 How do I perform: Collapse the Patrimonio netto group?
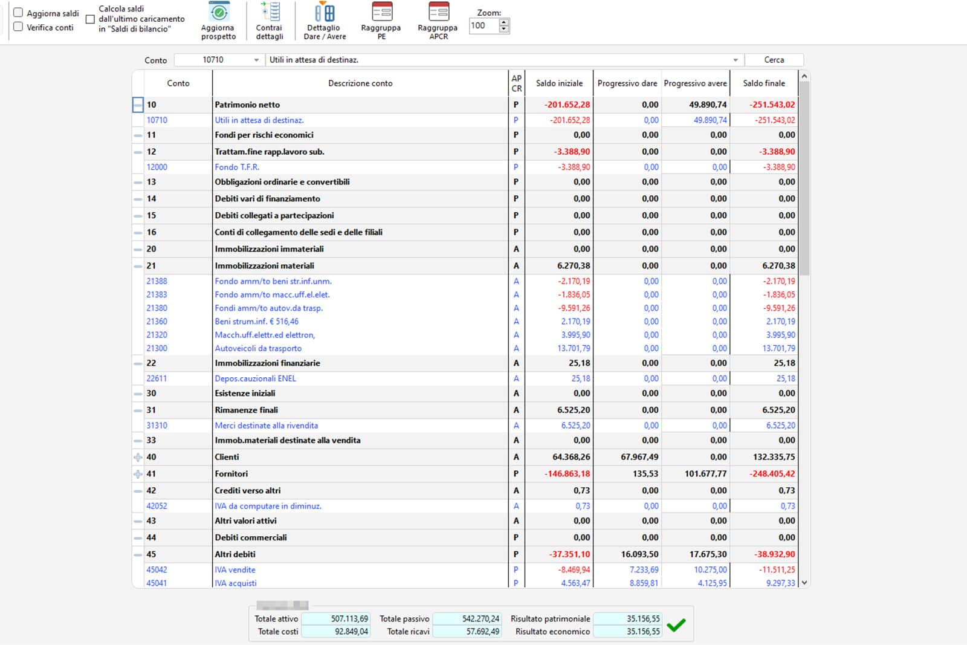click(x=138, y=105)
